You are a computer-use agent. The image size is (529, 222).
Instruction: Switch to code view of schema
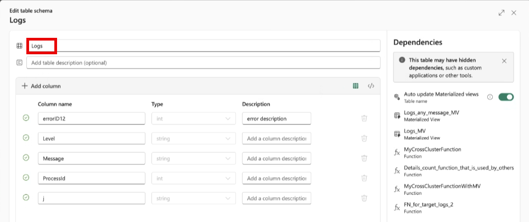pyautogui.click(x=371, y=86)
